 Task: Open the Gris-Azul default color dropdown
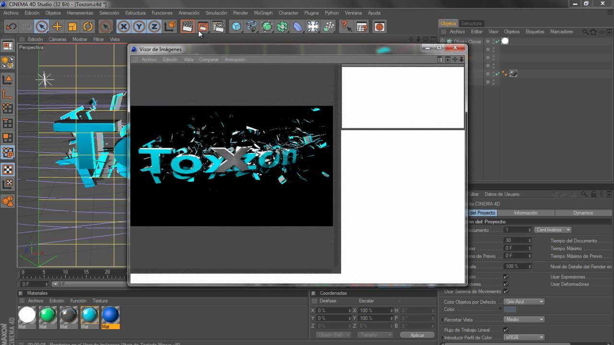pyautogui.click(x=524, y=302)
